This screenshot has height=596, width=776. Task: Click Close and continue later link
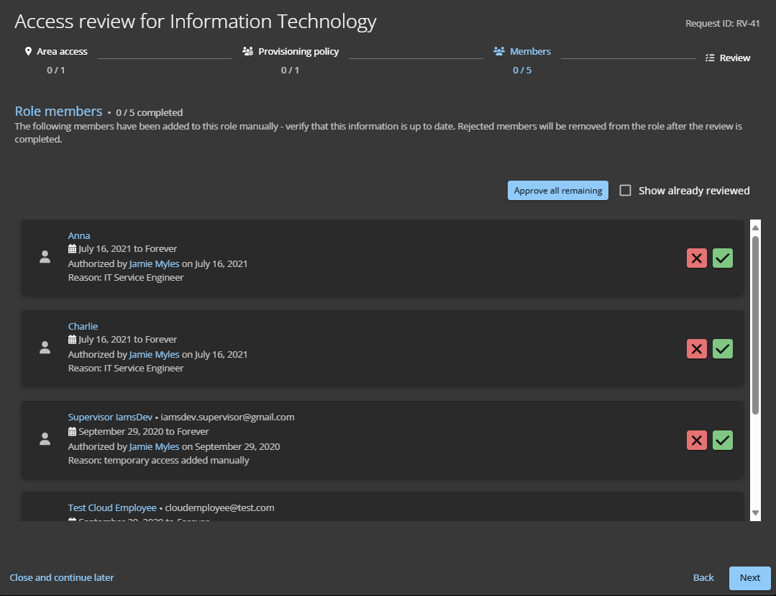tap(62, 578)
